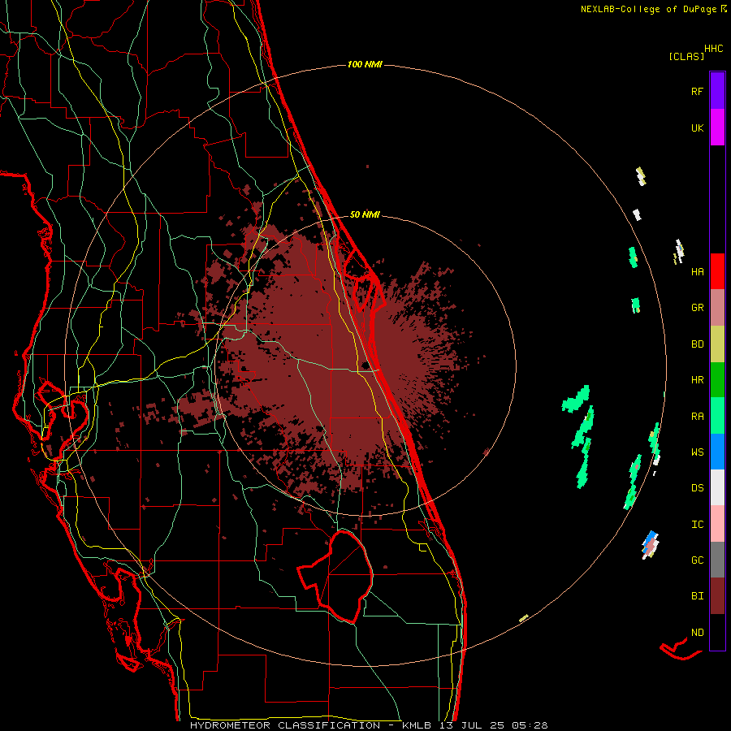
Task: Click the Lake Okeechobee outline on map
Action: click(x=335, y=577)
